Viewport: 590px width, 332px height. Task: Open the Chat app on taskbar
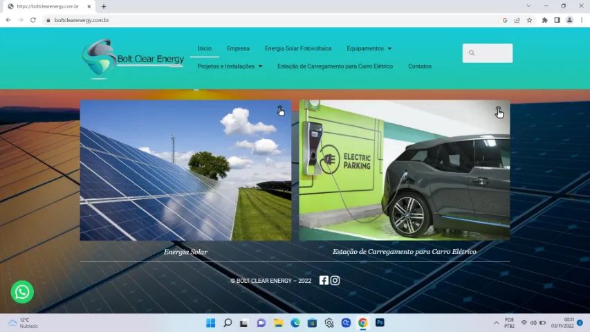[261, 323]
